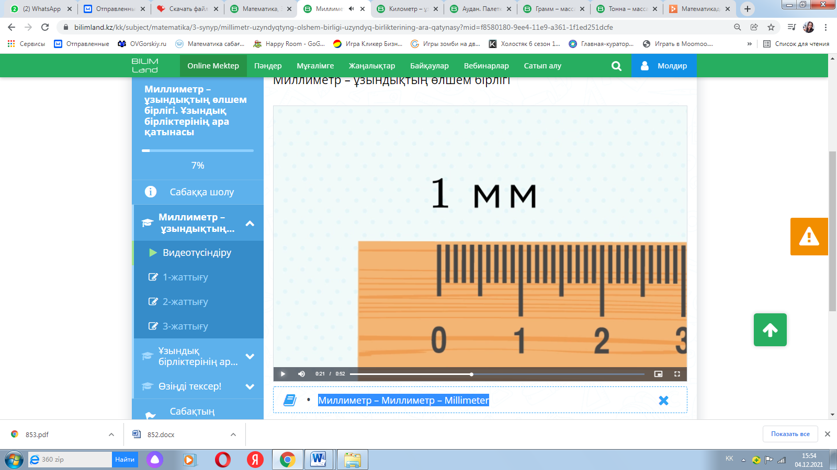837x470 pixels.
Task: Expand the Өзіңді тексер! section
Action: point(250,386)
